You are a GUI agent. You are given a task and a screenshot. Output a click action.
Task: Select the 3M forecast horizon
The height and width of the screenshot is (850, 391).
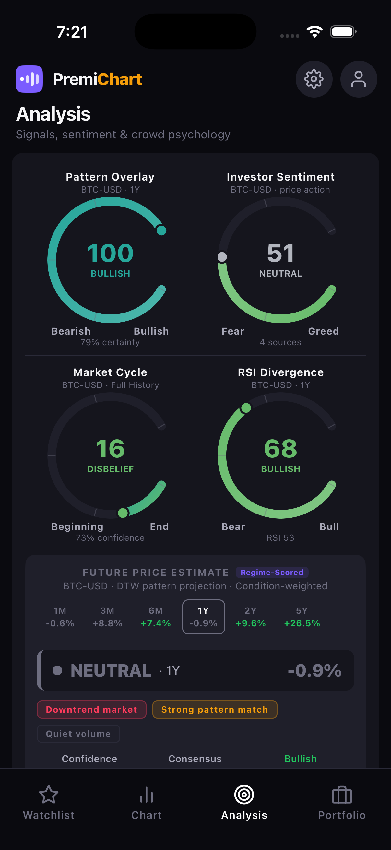pos(107,617)
